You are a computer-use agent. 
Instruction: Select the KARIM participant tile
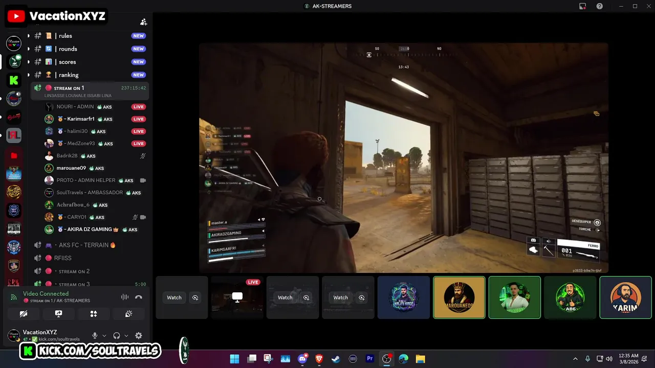tap(625, 297)
